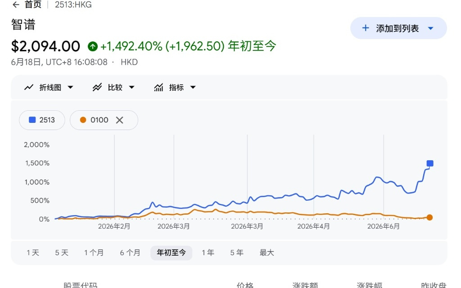
Task: Select the 2513 series chip
Action: (42, 120)
